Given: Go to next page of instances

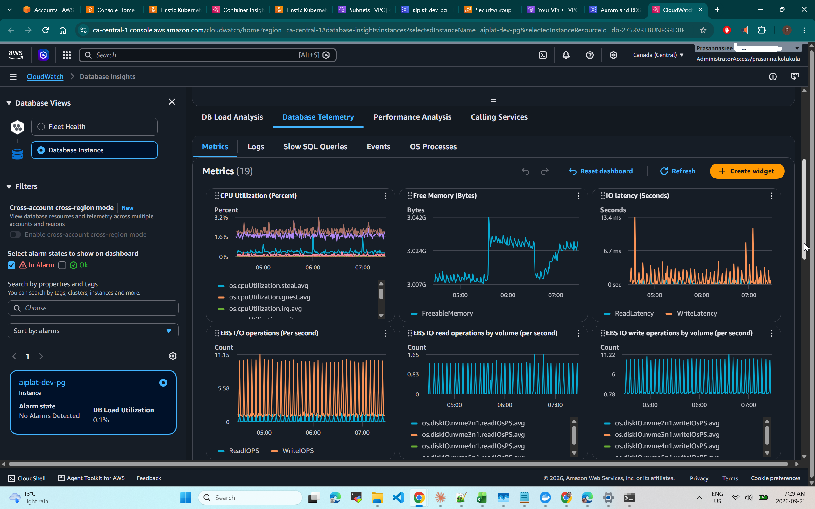Looking at the screenshot, I should 41,356.
